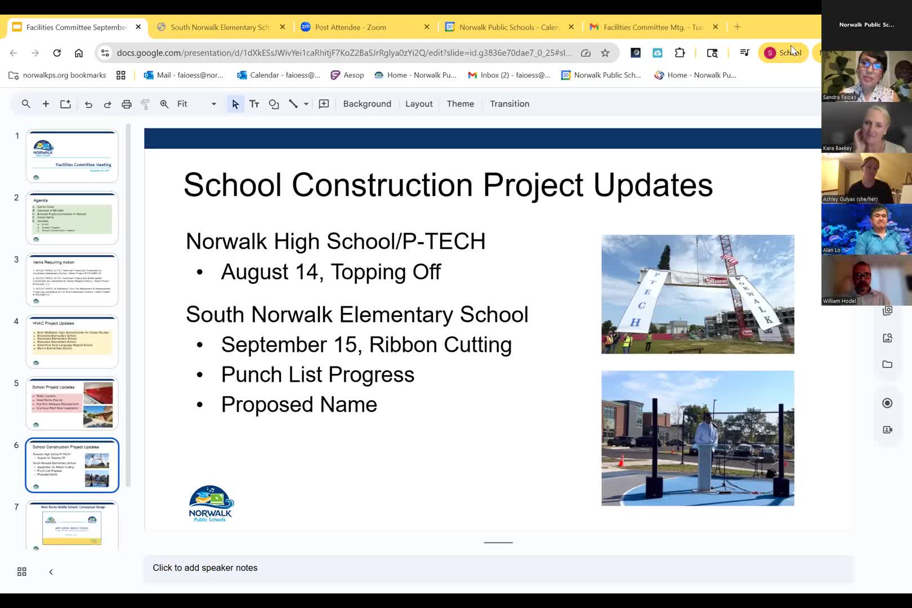Collapse the slide filmstrip with the chevron
Image resolution: width=912 pixels, height=608 pixels.
(51, 571)
